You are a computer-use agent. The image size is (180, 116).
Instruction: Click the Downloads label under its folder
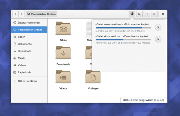tap(63, 64)
